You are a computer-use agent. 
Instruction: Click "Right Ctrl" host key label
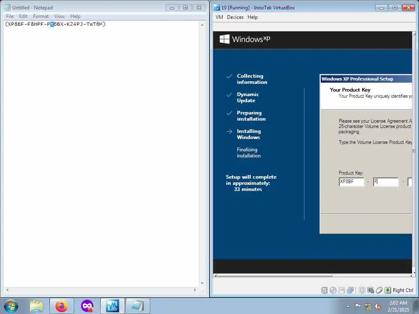point(403,290)
